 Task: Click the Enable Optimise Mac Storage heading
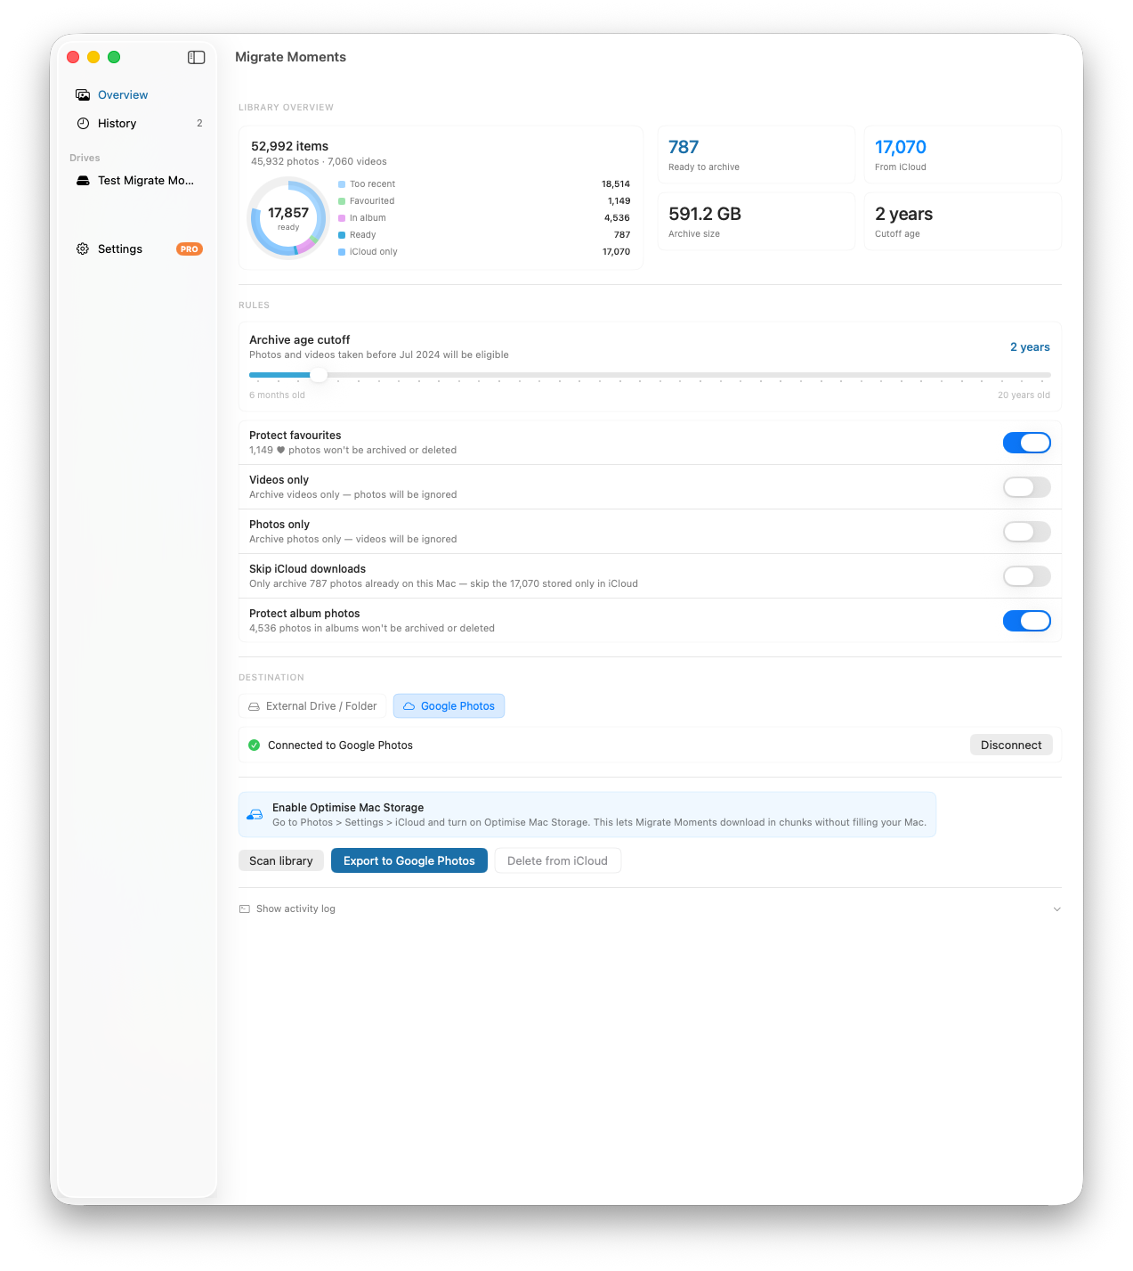pyautogui.click(x=348, y=808)
